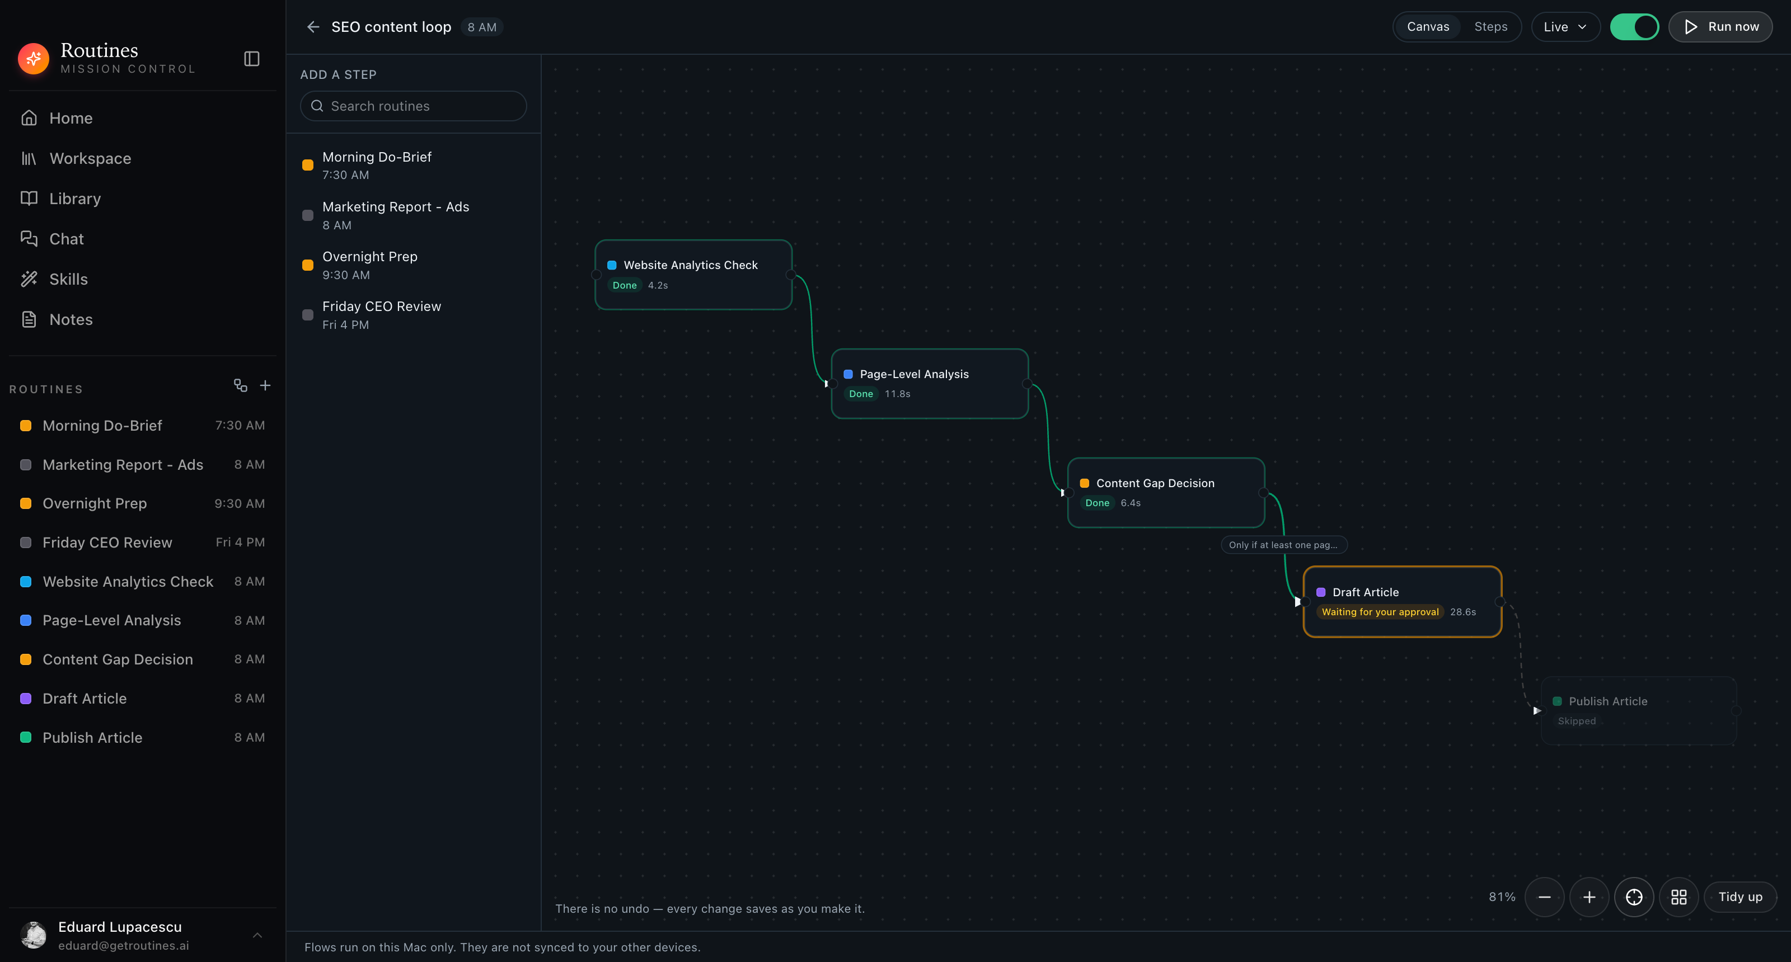Go back using the arrow beside SEO content loop
Viewport: 1791px width, 962px height.
tap(313, 27)
